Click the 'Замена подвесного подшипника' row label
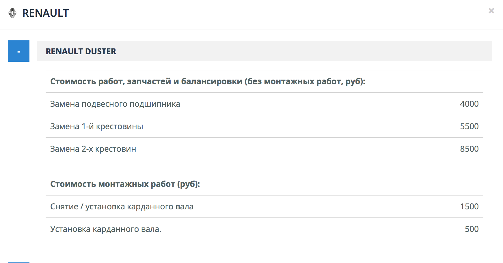503x263 pixels. [x=115, y=104]
